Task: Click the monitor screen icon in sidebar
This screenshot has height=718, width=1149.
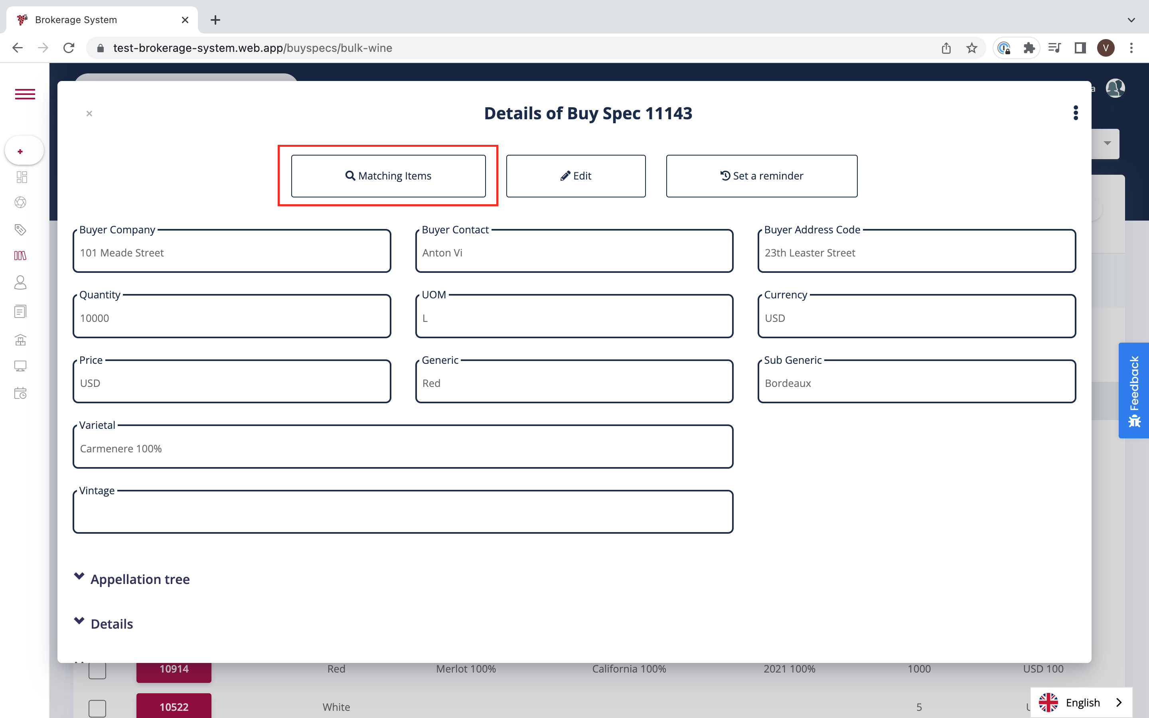Action: 20,366
